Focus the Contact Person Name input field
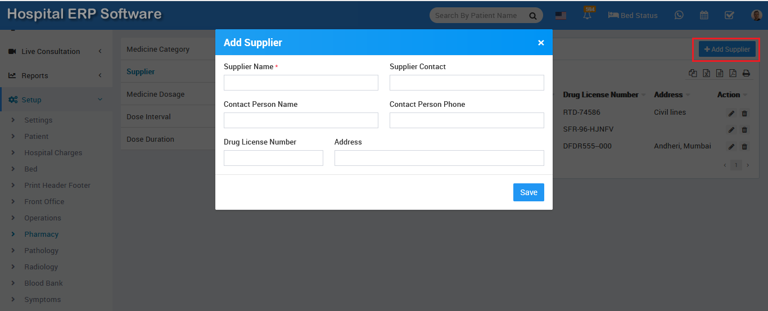 [x=301, y=120]
